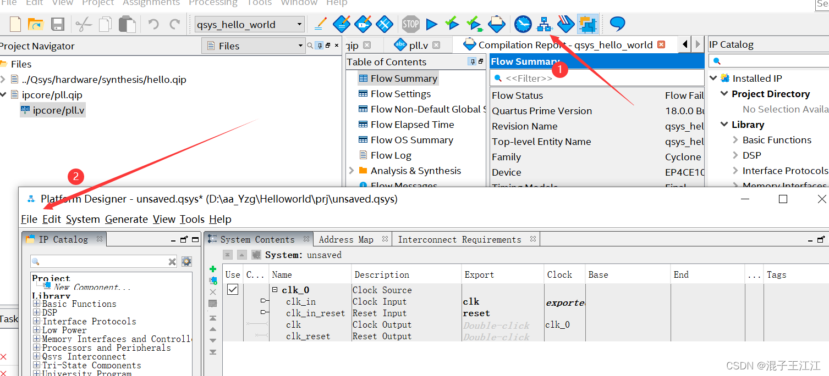
Task: Click the Copy icon in Quartus toolbar
Action: point(105,24)
